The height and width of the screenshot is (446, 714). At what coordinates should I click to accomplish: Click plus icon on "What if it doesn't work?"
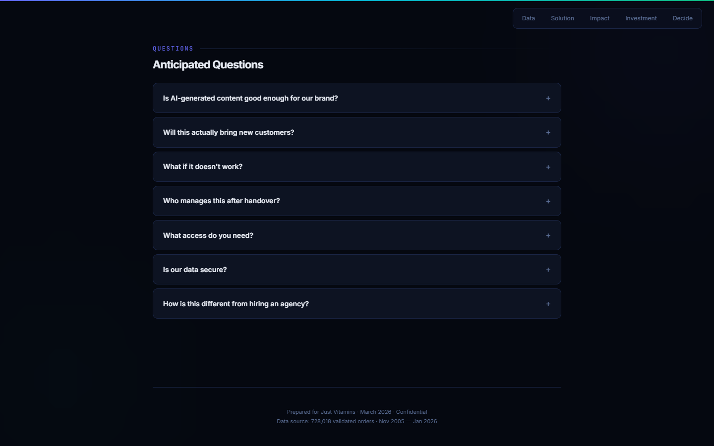pyautogui.click(x=548, y=167)
